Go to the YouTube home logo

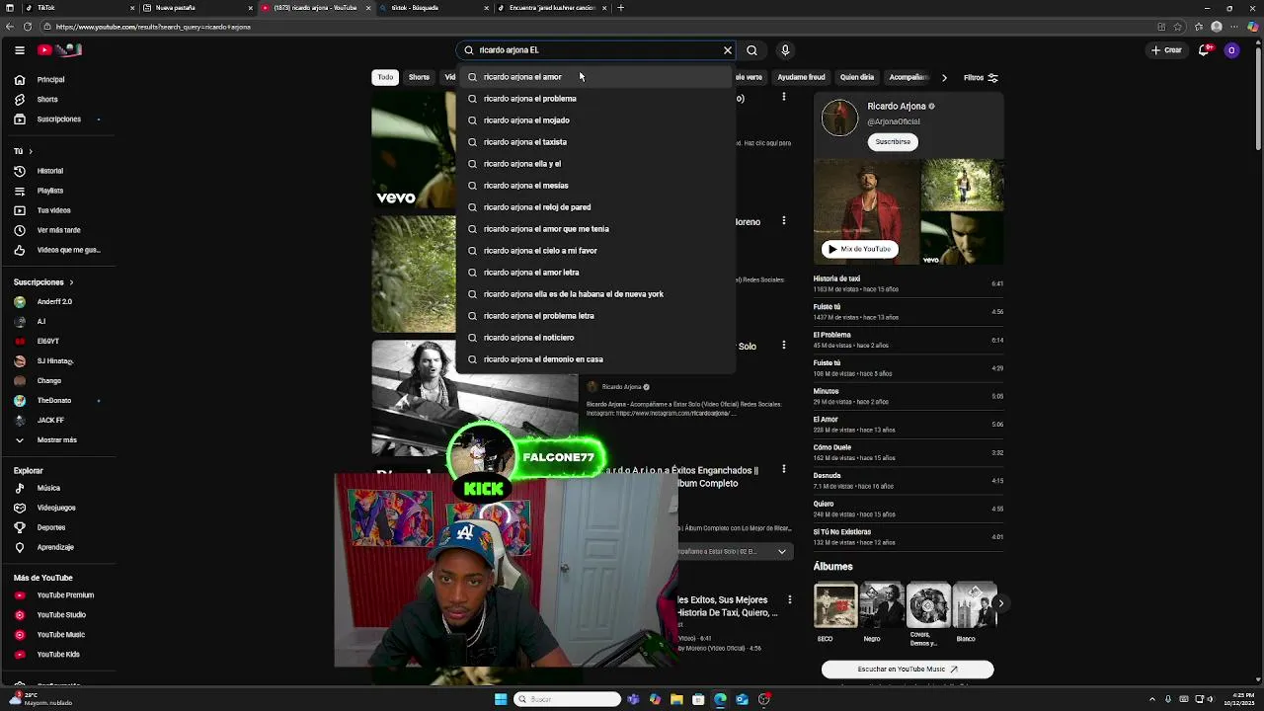coord(59,49)
